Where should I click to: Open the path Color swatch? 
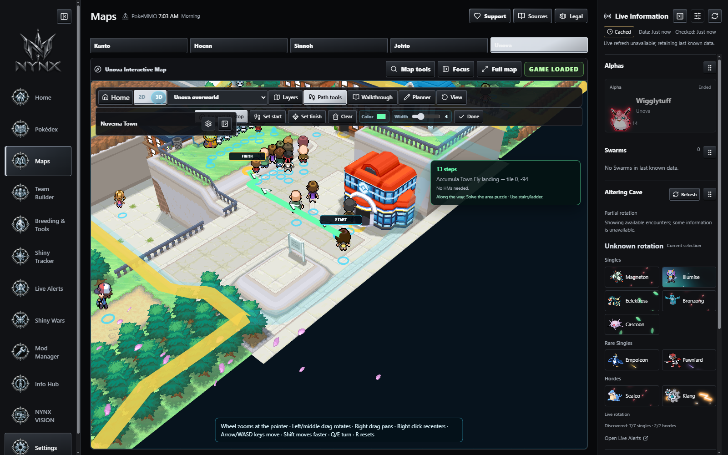tap(381, 116)
